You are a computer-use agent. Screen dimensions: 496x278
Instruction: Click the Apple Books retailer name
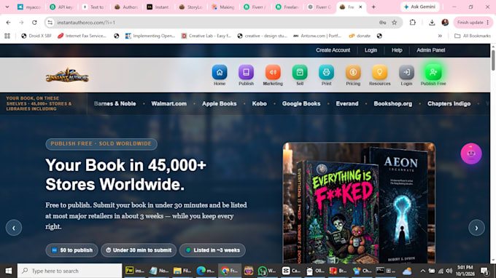point(220,104)
